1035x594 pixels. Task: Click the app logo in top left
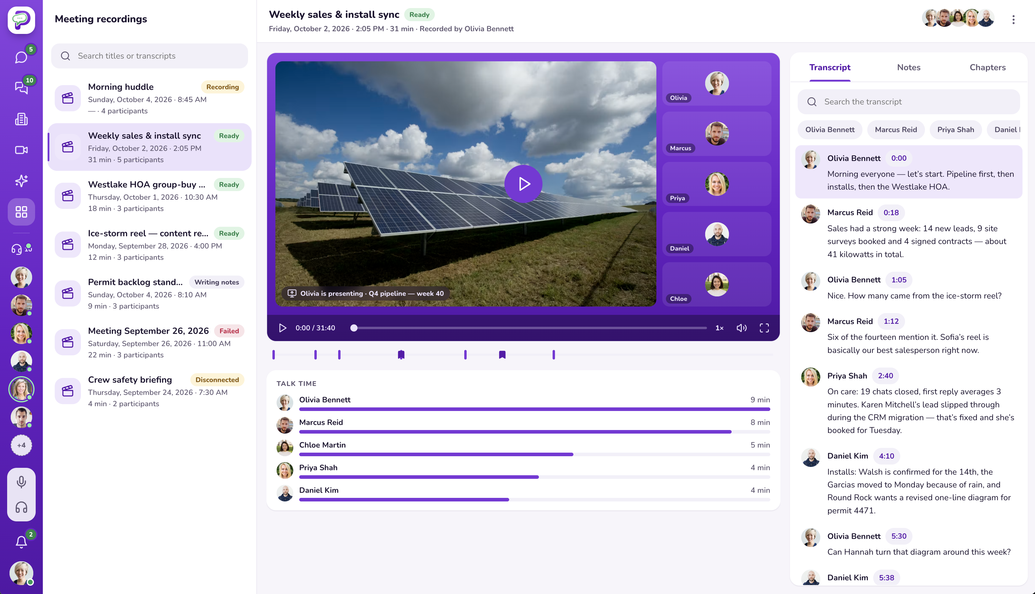click(x=21, y=20)
